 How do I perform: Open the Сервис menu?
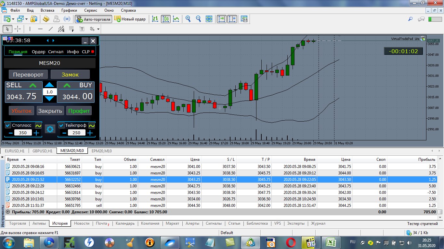(x=91, y=10)
